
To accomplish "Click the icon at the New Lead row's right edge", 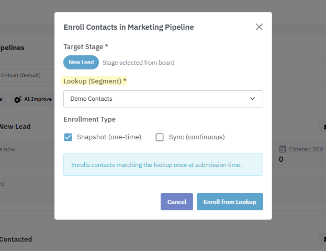I will tap(323, 127).
